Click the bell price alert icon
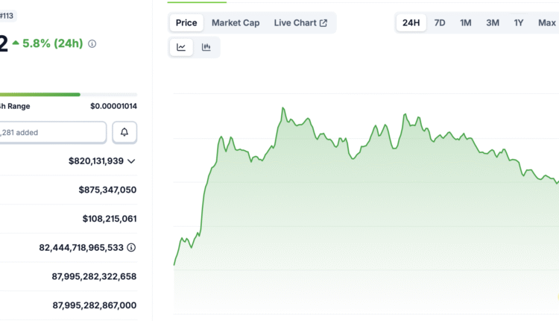 pos(124,132)
